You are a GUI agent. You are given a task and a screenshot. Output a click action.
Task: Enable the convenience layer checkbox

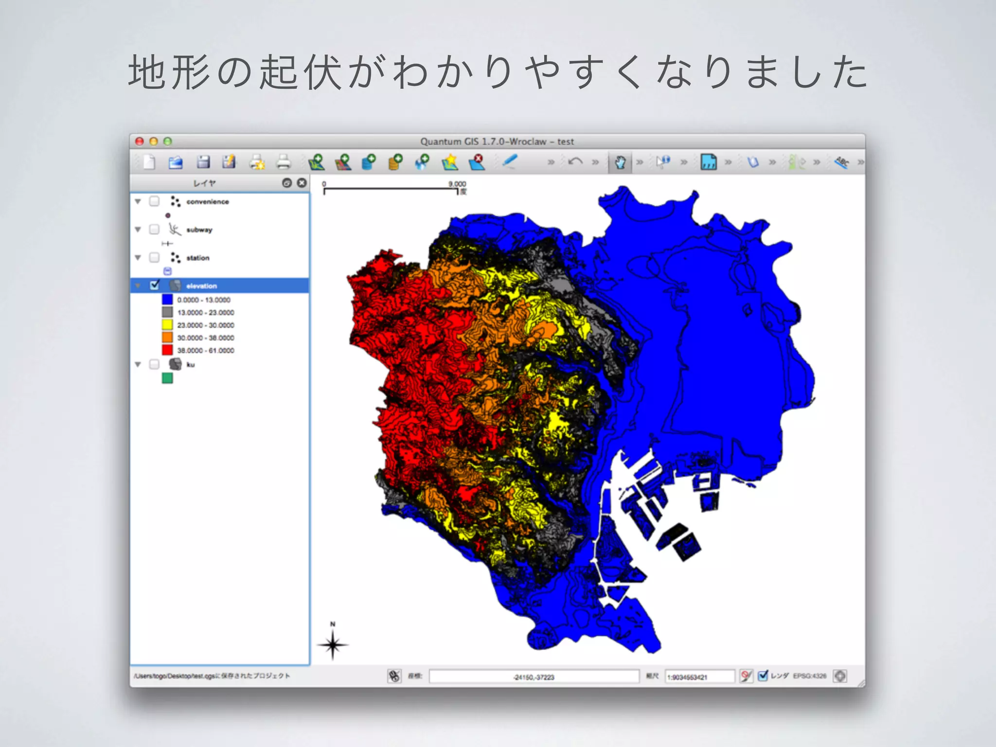click(154, 201)
